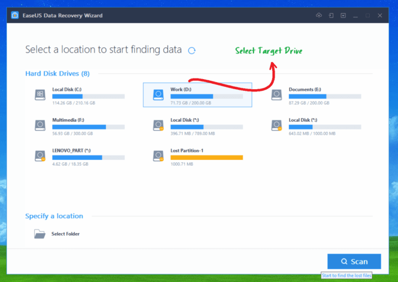The width and height of the screenshot is (398, 282).
Task: Select the Local Disk (C:) drive icon
Action: point(40,95)
